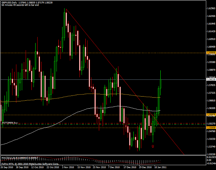The image size is (216, 170).
Task: Click the 29 Dec 2010 date label
Action: (145, 167)
